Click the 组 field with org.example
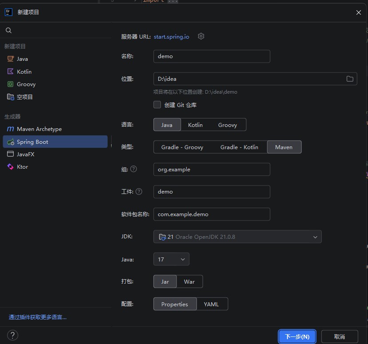The width and height of the screenshot is (368, 344). [x=212, y=169]
